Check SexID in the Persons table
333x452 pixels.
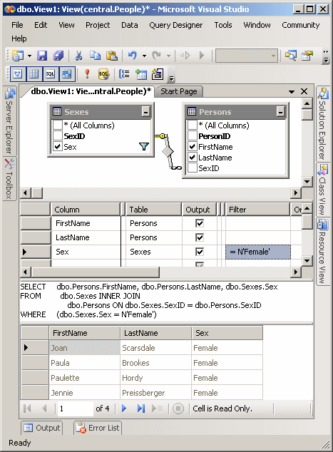click(193, 168)
